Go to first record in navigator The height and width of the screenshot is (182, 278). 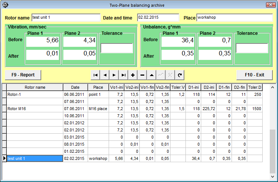tap(96, 75)
